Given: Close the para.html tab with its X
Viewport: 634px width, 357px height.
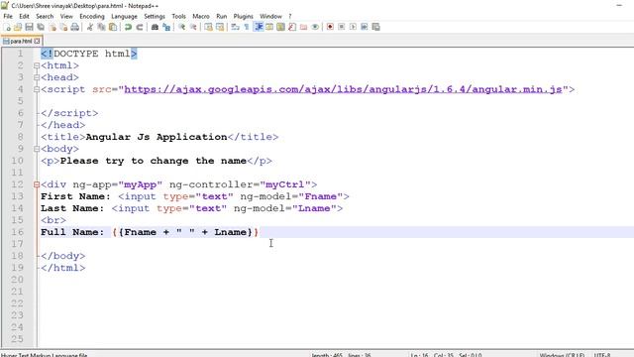Looking at the screenshot, I should click(38, 41).
